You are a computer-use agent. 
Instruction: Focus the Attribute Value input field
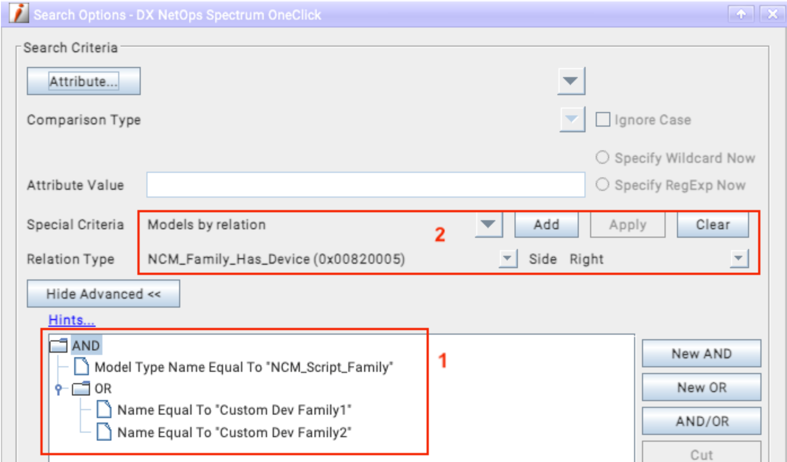coord(366,185)
